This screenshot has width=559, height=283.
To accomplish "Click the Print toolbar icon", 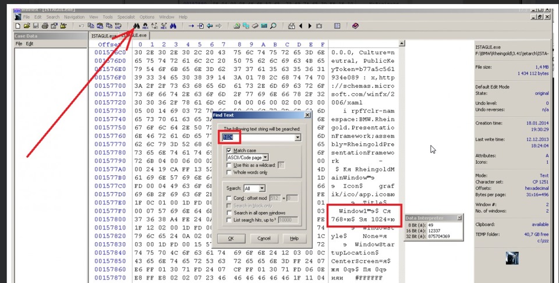I will click(45, 26).
